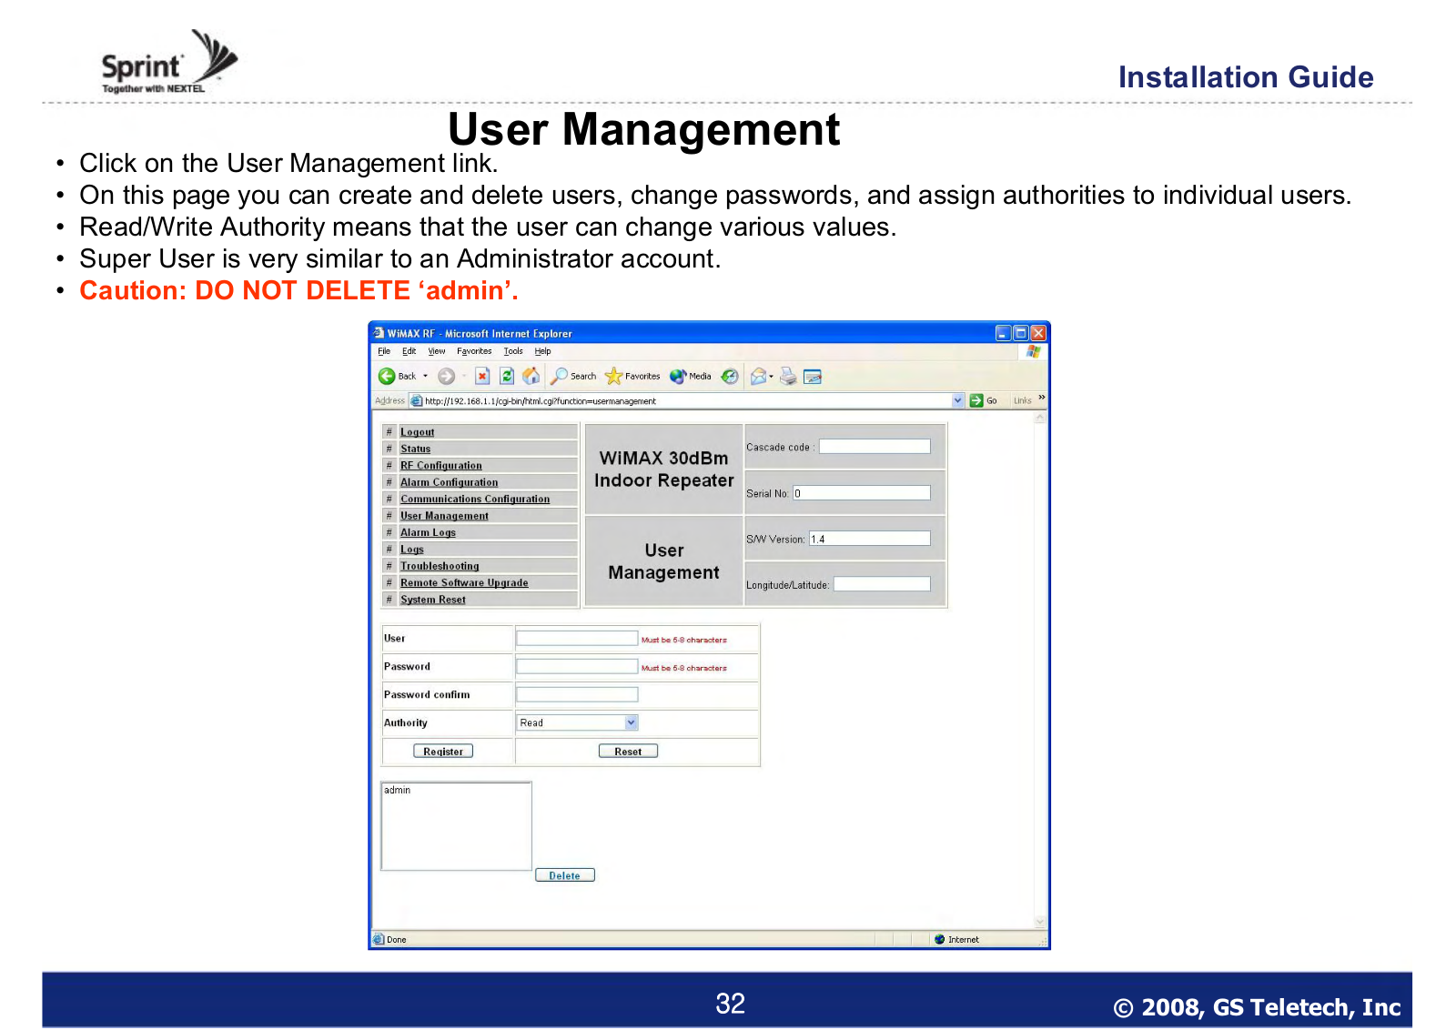Click the page icon beside the address URL

416,400
